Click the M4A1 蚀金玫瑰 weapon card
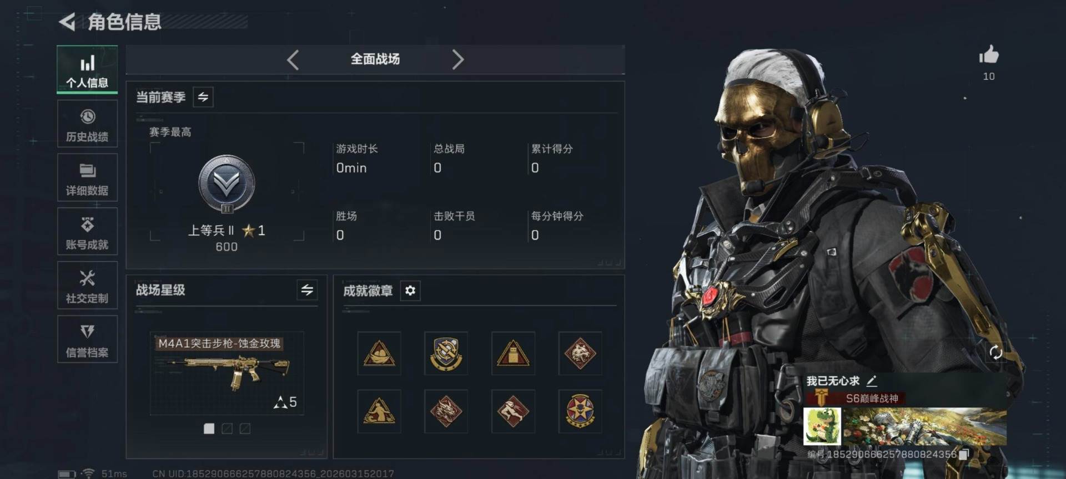 pyautogui.click(x=227, y=374)
